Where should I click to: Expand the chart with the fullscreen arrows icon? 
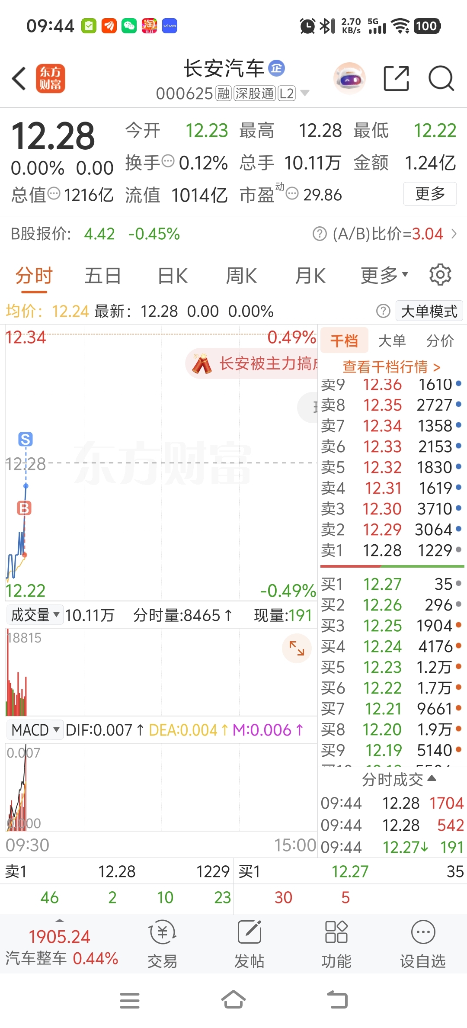pos(297,648)
